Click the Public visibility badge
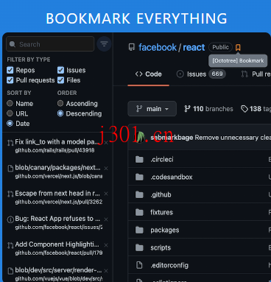 (x=220, y=47)
